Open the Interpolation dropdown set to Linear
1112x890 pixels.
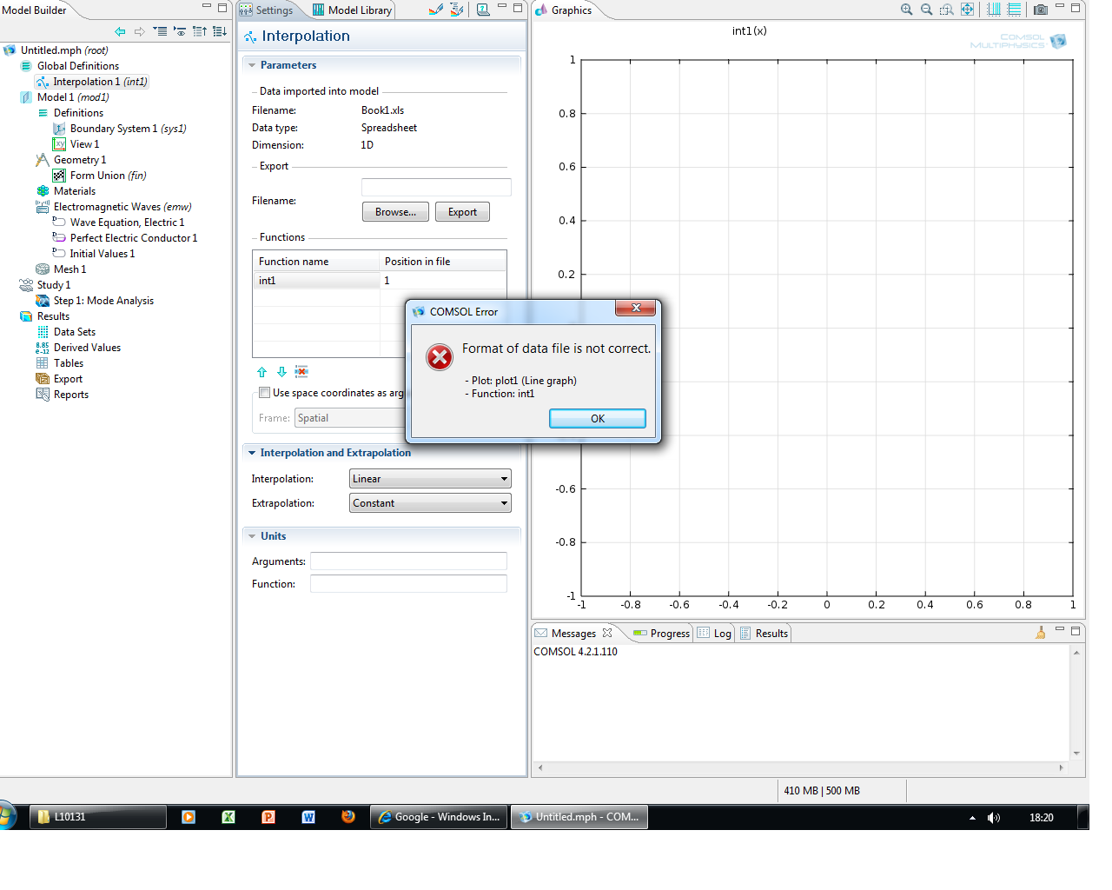(x=430, y=479)
